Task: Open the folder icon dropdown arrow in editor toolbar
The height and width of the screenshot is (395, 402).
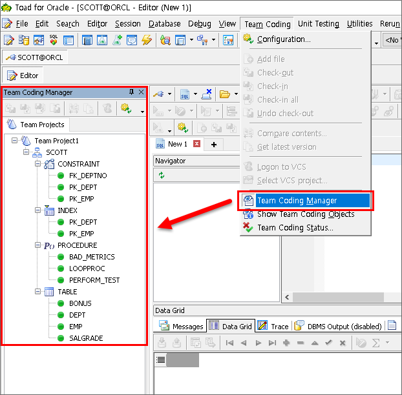Action: point(236,94)
